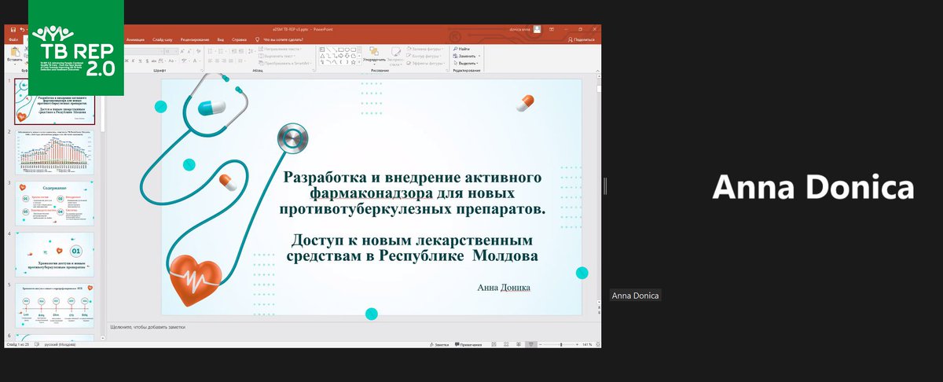
Task: Open the Заливка фигуры dropdown
Action: [x=425, y=49]
